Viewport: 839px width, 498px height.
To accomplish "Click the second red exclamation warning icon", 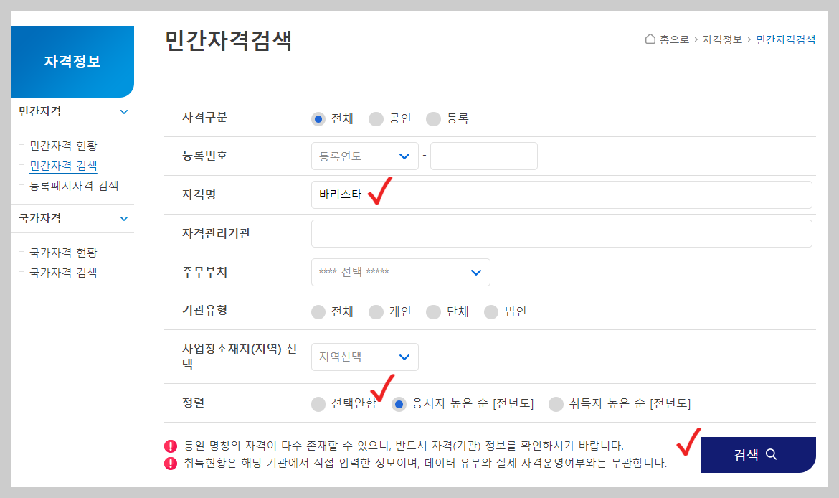I will [170, 461].
